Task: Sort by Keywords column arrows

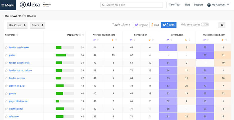Action: 17,35
